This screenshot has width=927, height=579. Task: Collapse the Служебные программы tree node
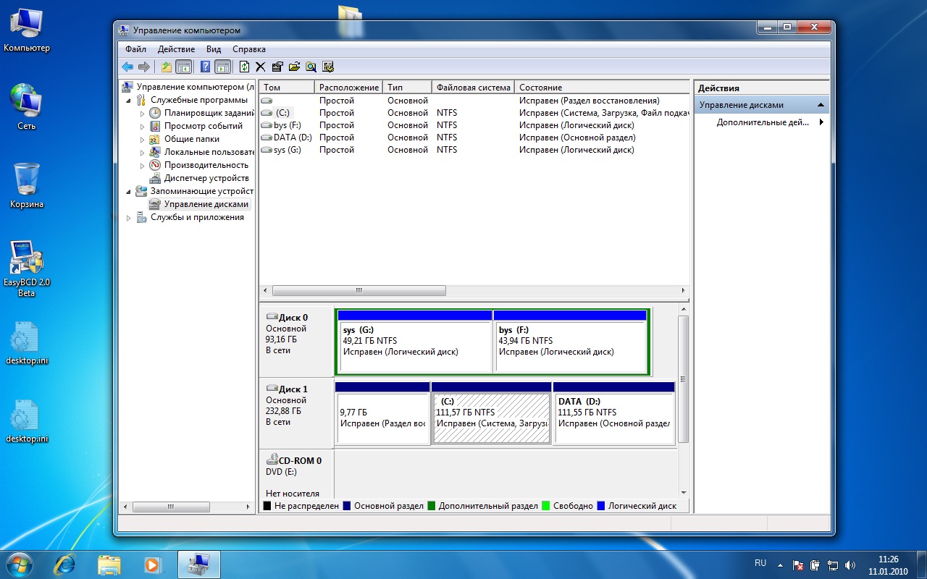pyautogui.click(x=130, y=101)
